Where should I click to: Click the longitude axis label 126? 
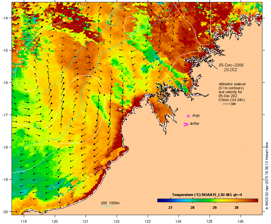(x=240, y=221)
